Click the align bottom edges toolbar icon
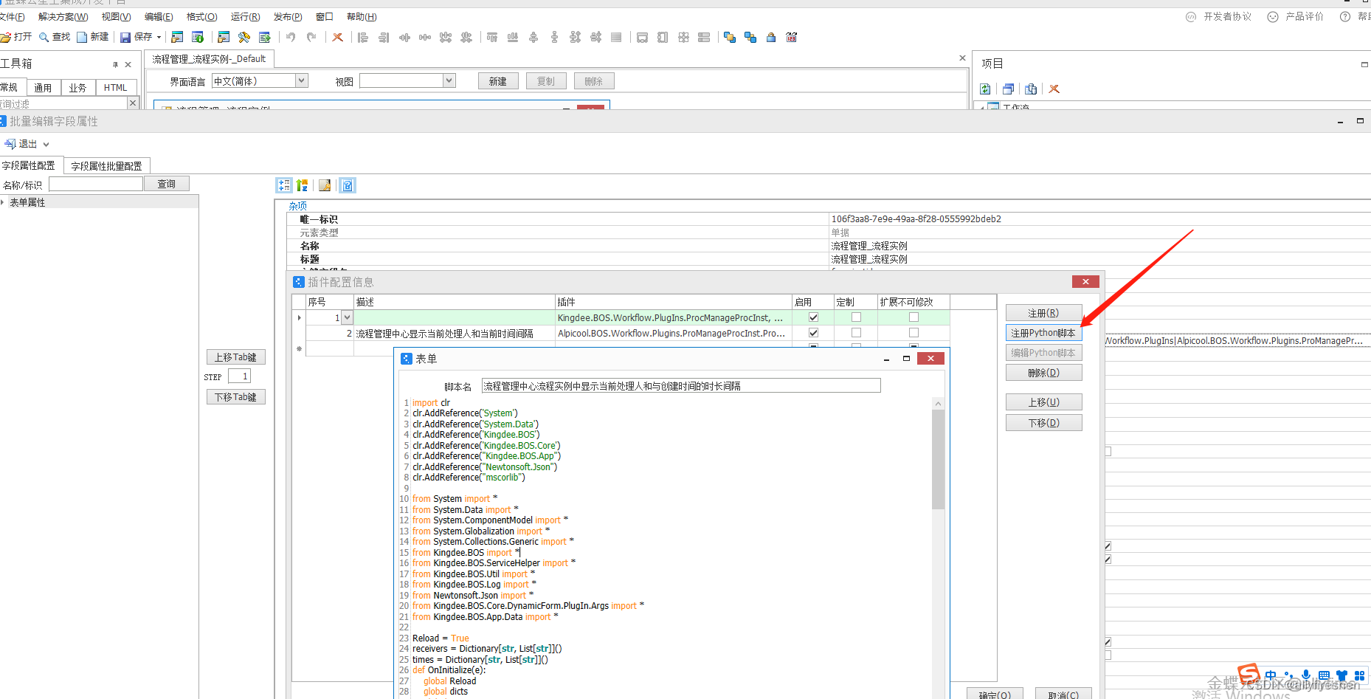Screen dimensions: 1371x699 (x=513, y=37)
